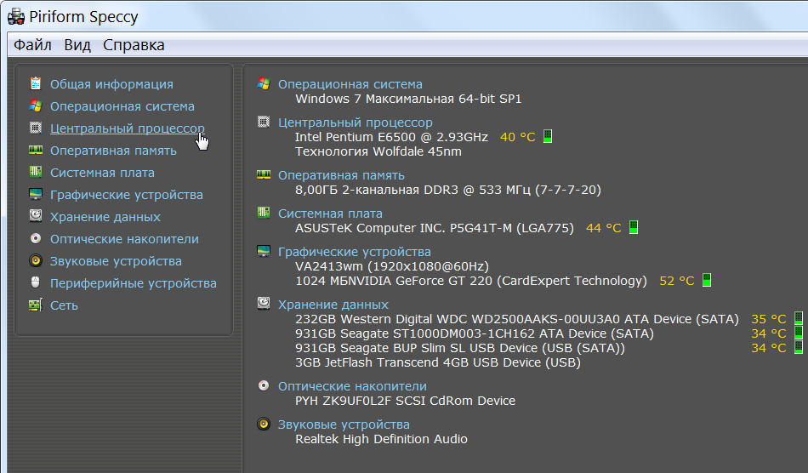The height and width of the screenshot is (473, 808).
Task: Click CPU chip icon in main panel
Action: 264,122
